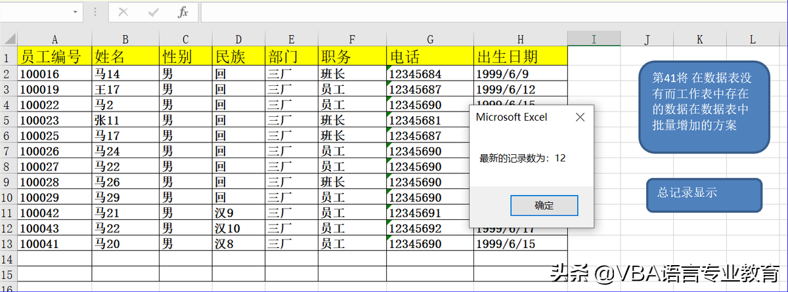Select cell containing 100019

(x=55, y=89)
